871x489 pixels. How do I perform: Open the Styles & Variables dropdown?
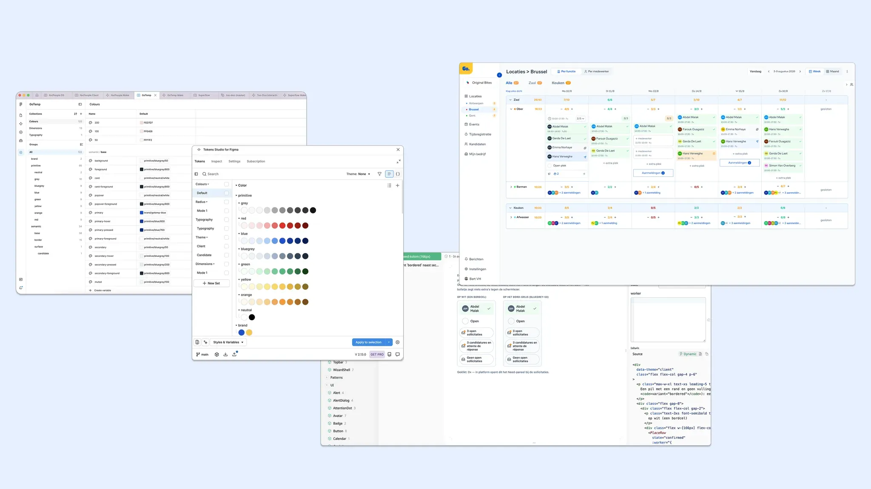point(228,342)
